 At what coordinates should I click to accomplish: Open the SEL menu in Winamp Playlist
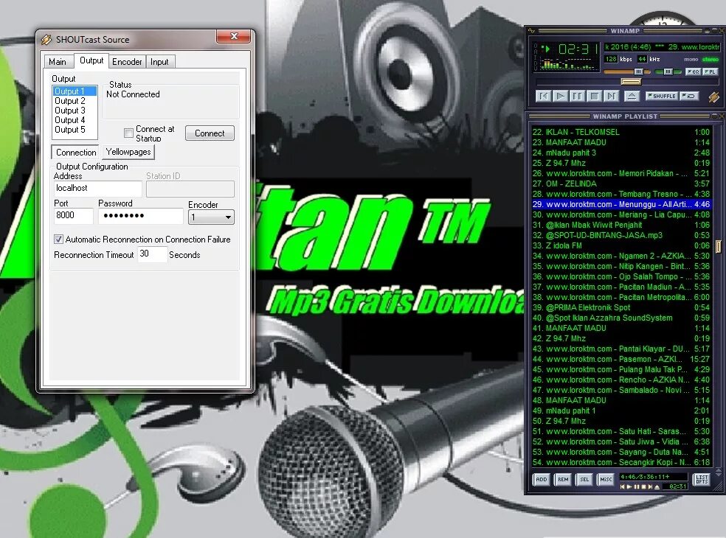pyautogui.click(x=584, y=479)
